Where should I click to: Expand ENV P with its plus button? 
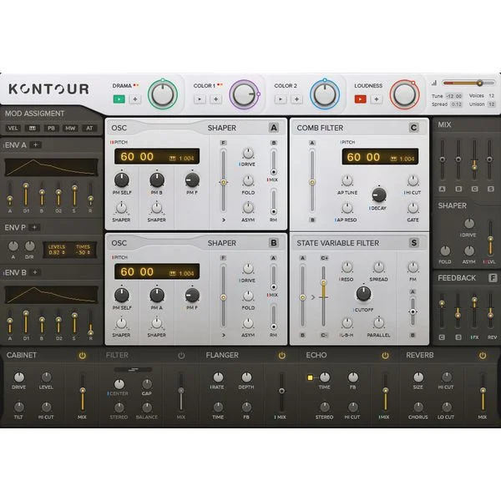click(x=34, y=227)
